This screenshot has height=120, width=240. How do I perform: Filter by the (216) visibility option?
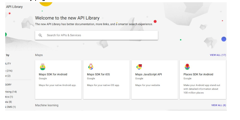click(x=9, y=71)
